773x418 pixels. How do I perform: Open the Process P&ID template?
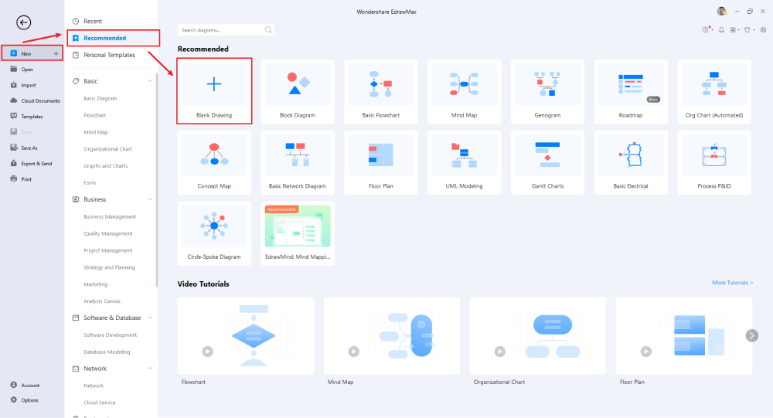713,162
